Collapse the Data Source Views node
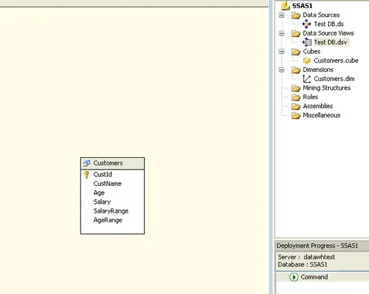369x294 pixels. click(x=282, y=34)
